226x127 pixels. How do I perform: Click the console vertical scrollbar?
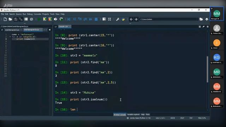(207, 69)
